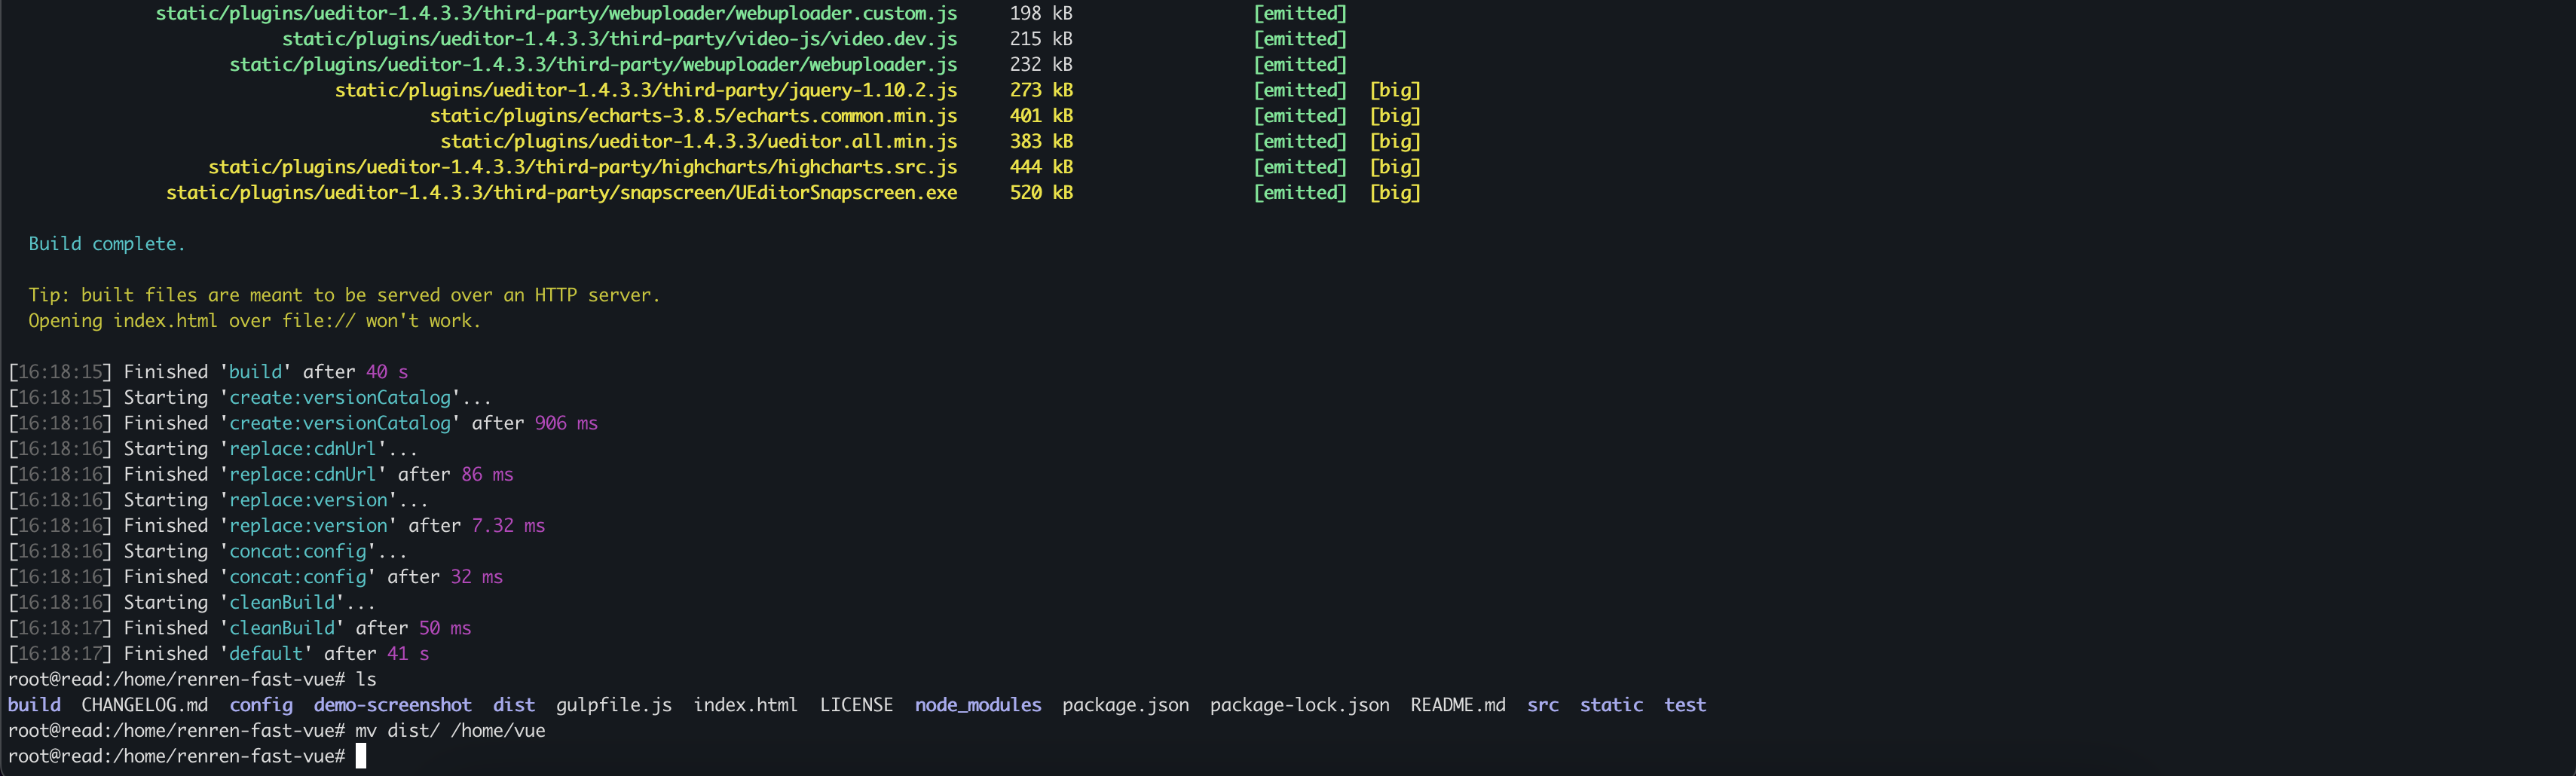This screenshot has width=2576, height=776.
Task: Click the 520 kB size value
Action: click(1041, 193)
